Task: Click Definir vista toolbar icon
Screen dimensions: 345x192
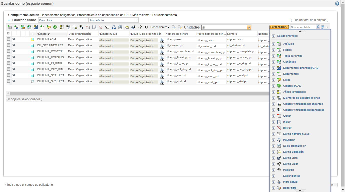Action: (133, 27)
